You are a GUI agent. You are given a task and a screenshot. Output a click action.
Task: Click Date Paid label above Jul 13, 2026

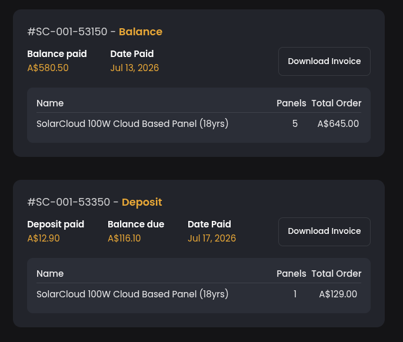coord(132,54)
